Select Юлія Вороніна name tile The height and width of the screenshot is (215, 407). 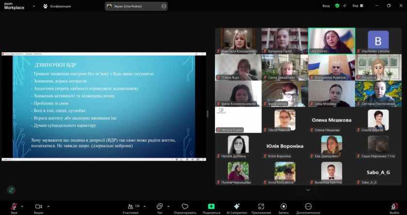(x=285, y=146)
